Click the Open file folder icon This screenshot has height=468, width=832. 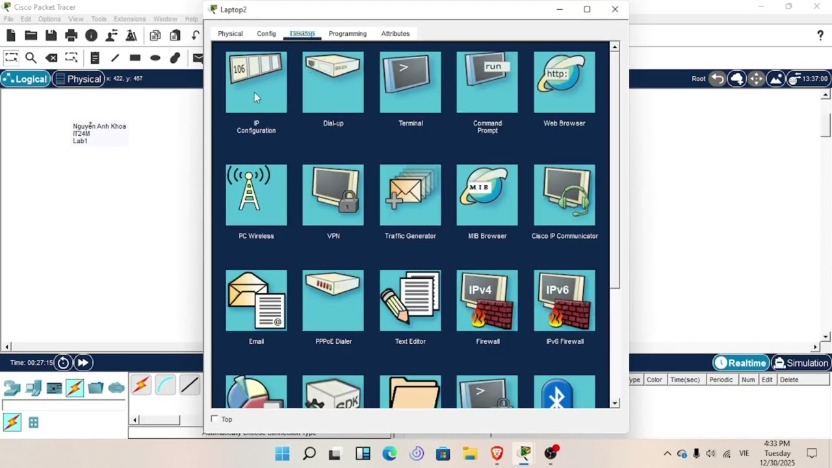pos(31,36)
